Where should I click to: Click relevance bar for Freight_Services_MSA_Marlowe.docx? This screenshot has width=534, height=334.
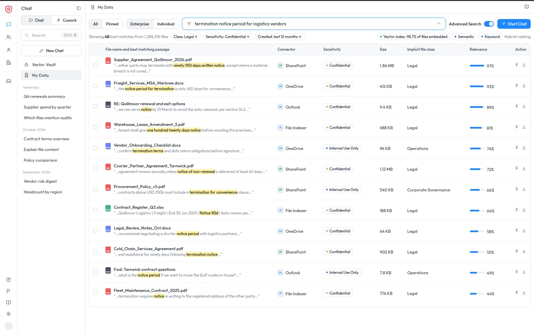pyautogui.click(x=477, y=87)
